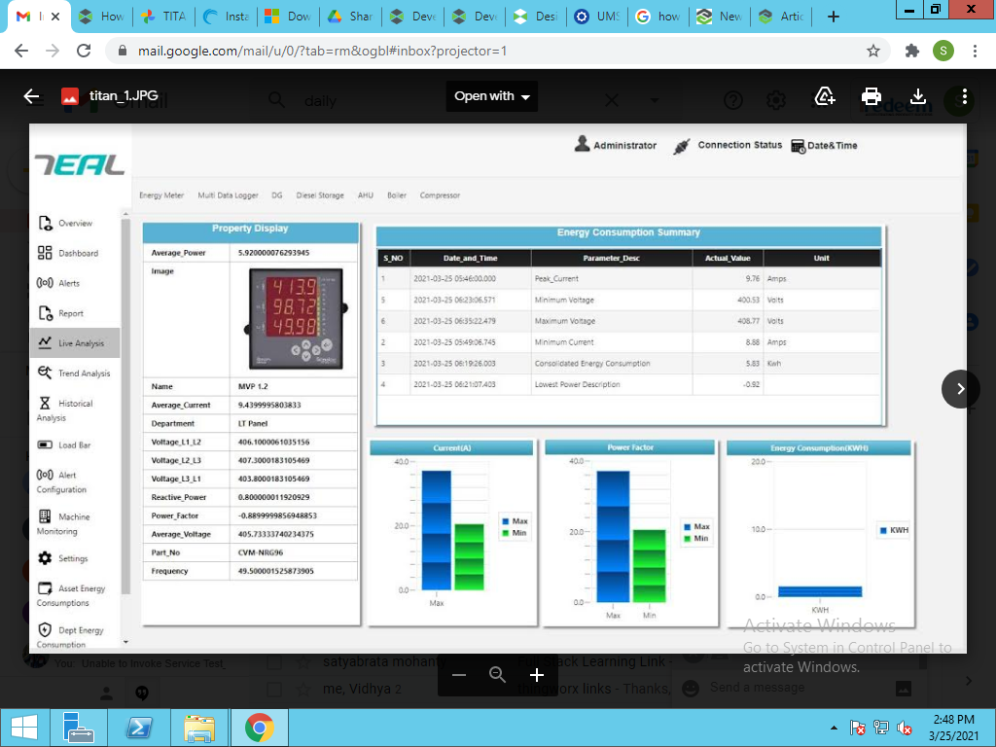Expand the right chevron arrow panel
996x747 pixels.
coord(960,388)
